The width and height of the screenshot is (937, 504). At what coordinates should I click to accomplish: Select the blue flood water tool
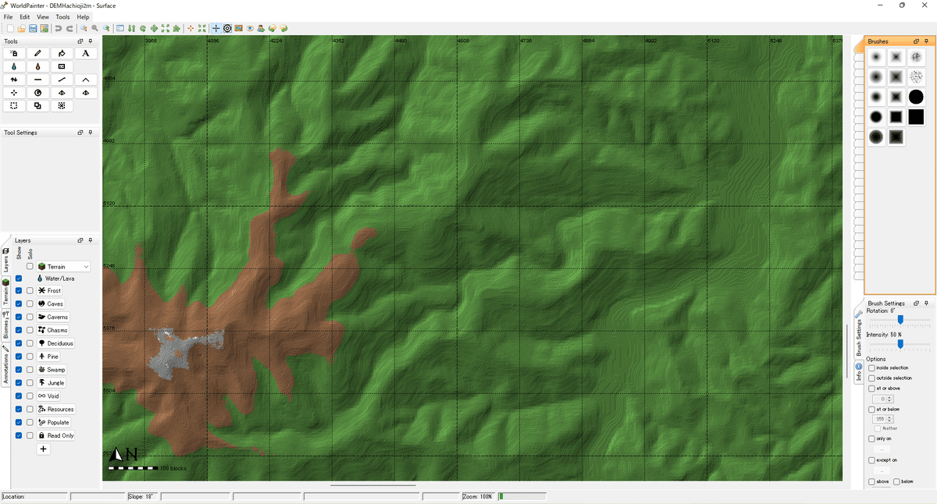tap(14, 66)
